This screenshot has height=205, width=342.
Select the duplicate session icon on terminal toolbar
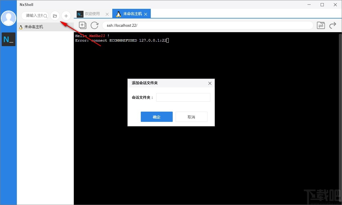(82, 25)
